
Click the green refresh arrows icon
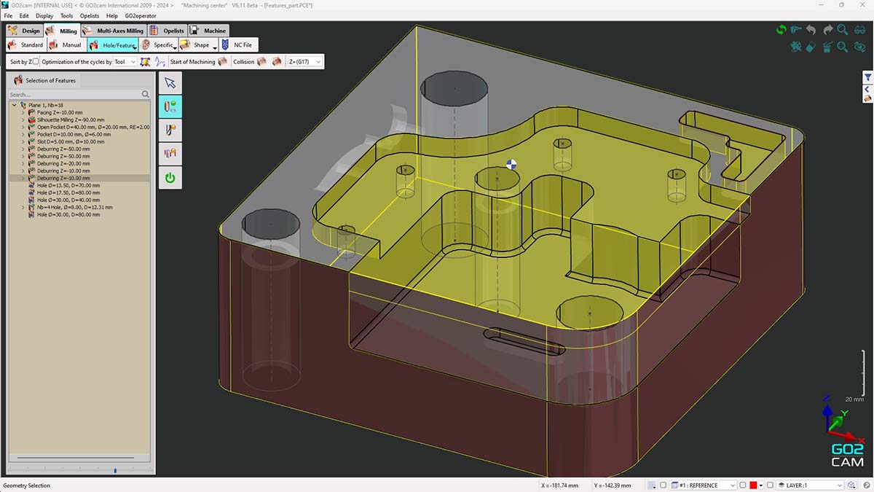tap(781, 30)
